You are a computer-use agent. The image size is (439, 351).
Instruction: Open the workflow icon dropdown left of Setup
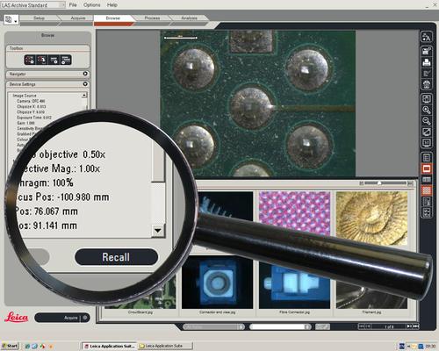[11, 20]
